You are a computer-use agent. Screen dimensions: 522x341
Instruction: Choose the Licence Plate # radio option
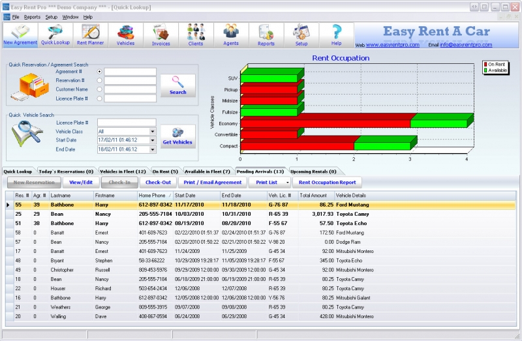99,98
